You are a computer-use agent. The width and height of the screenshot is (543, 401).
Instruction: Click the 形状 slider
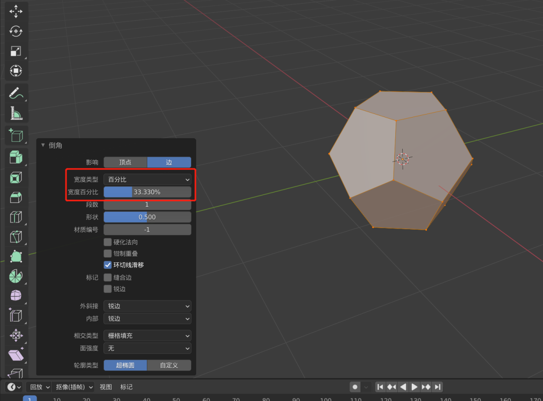(x=147, y=217)
